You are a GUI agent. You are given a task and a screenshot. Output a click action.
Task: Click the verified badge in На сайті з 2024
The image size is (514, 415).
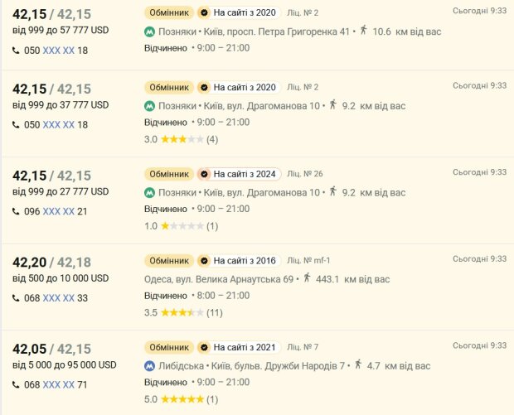pyautogui.click(x=204, y=174)
